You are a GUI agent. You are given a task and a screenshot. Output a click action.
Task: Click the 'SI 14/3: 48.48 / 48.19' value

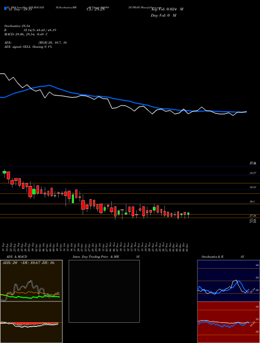(x=40, y=30)
